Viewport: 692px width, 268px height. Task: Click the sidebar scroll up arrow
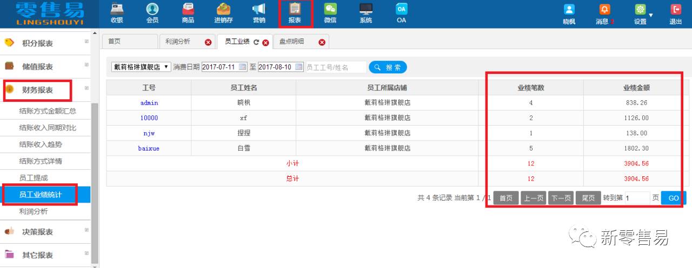[95, 34]
